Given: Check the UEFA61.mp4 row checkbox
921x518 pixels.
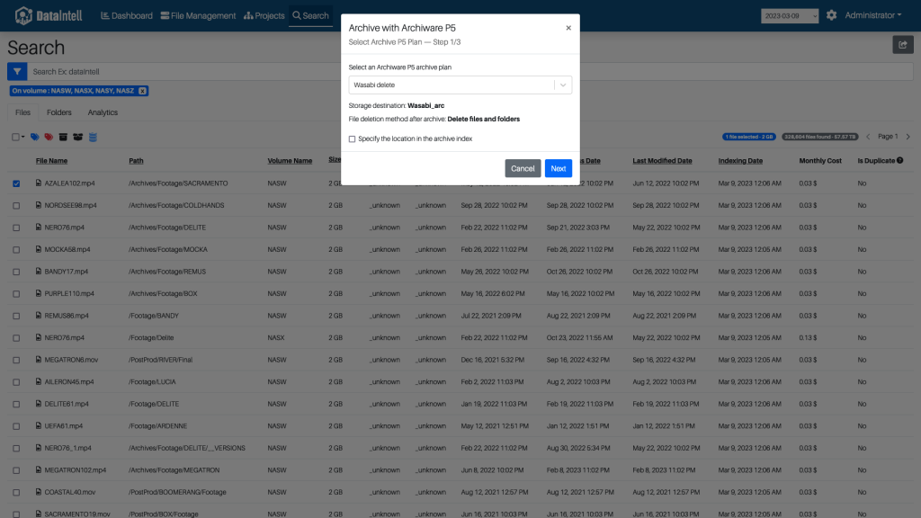Looking at the screenshot, I should (16, 426).
